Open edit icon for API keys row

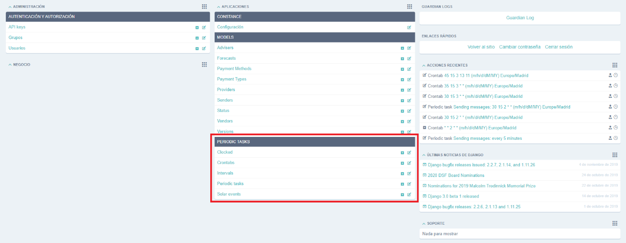(x=204, y=27)
